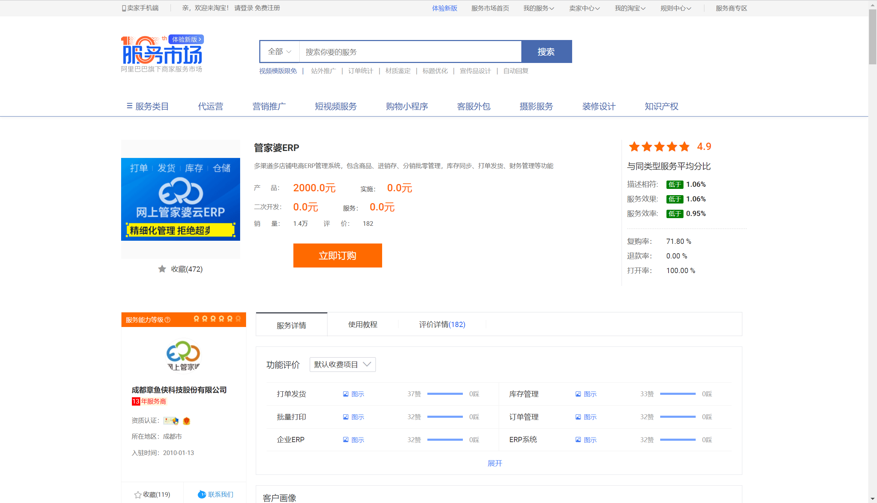Click the 网上管家婆云ERP product thumbnail
This screenshot has height=503, width=877.
(181, 199)
